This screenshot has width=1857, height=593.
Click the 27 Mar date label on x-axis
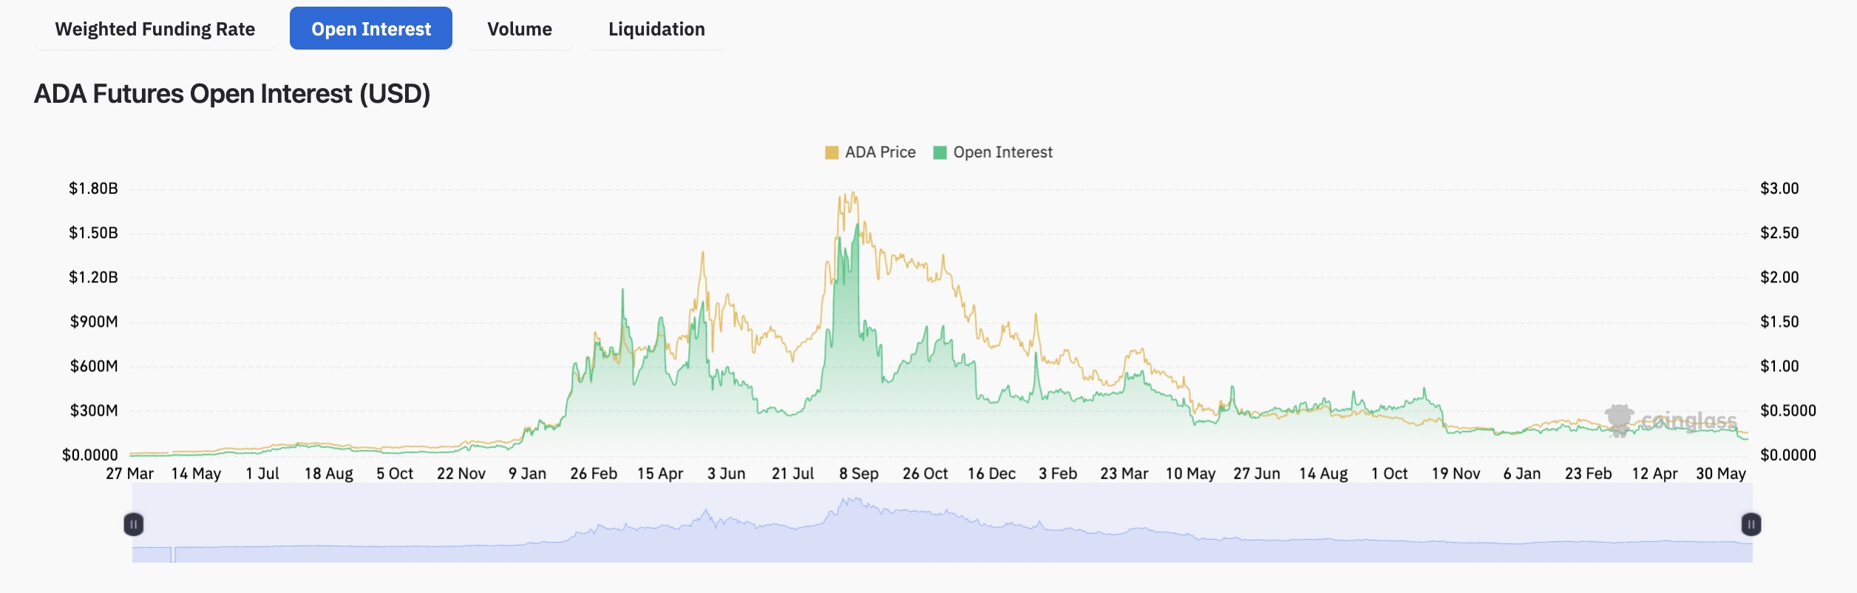click(x=129, y=473)
